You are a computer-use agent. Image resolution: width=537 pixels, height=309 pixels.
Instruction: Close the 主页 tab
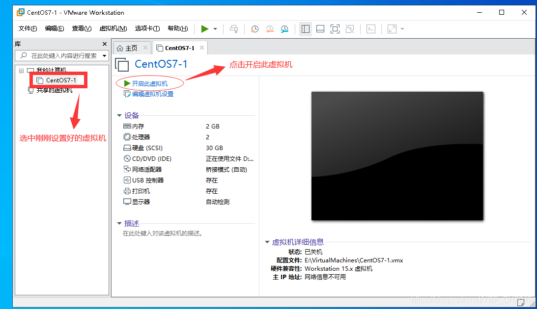[145, 48]
